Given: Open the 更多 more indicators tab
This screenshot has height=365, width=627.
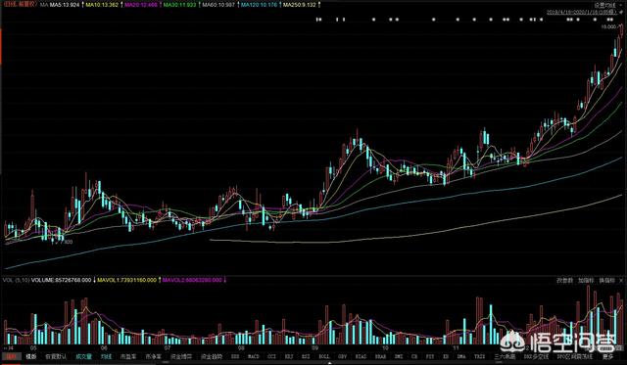Looking at the screenshot, I should point(608,356).
